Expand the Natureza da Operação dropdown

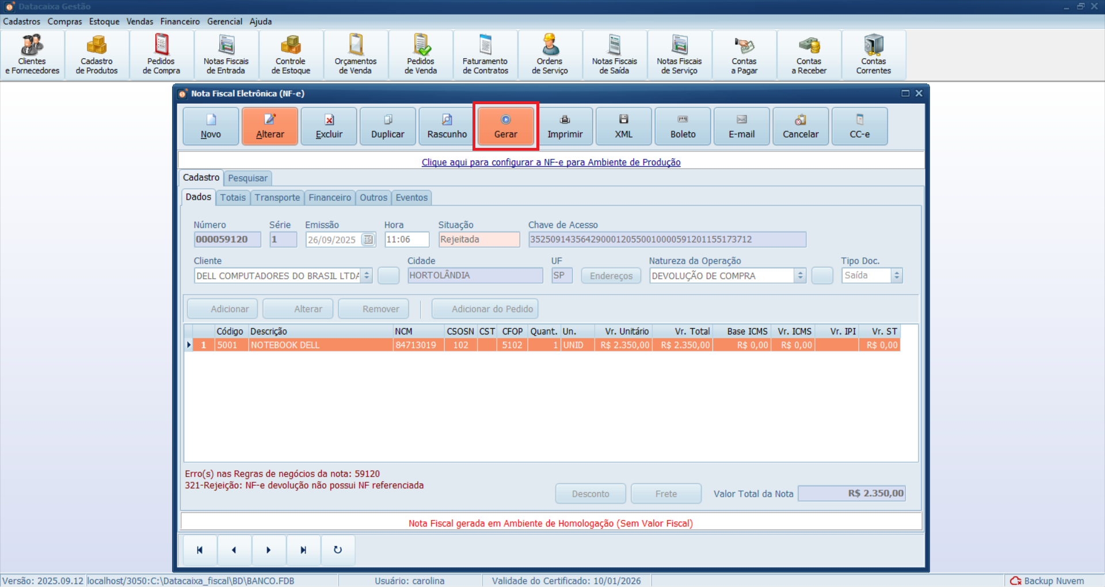[x=800, y=276]
